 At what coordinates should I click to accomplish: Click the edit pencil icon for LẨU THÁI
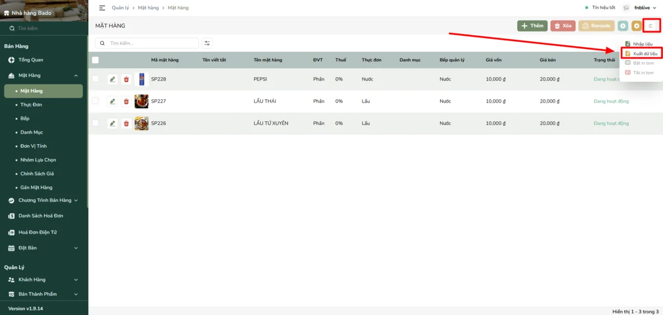click(x=113, y=102)
